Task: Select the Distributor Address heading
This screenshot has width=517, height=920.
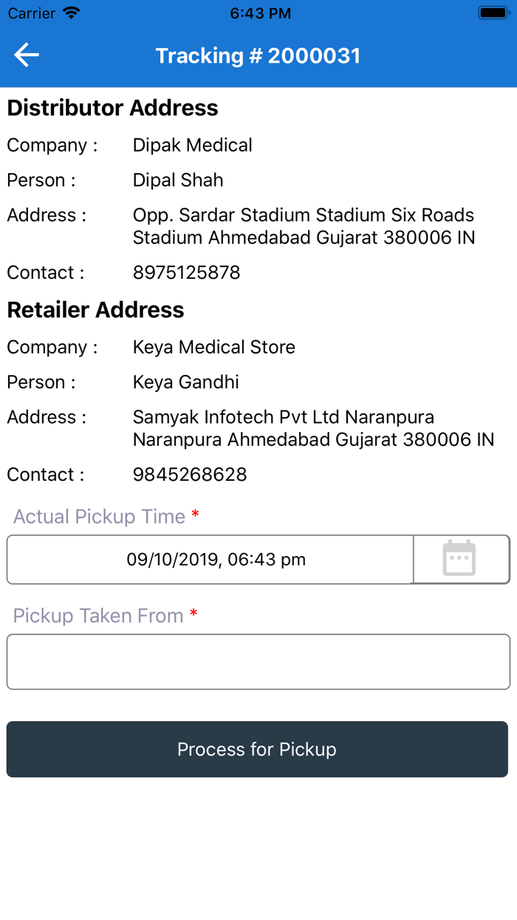Action: pyautogui.click(x=113, y=108)
